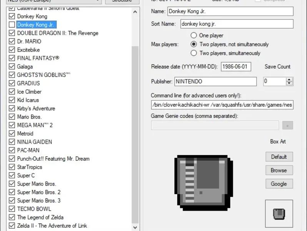Uncheck the Metroid checkbox
This screenshot has width=307, height=231.
point(12,134)
